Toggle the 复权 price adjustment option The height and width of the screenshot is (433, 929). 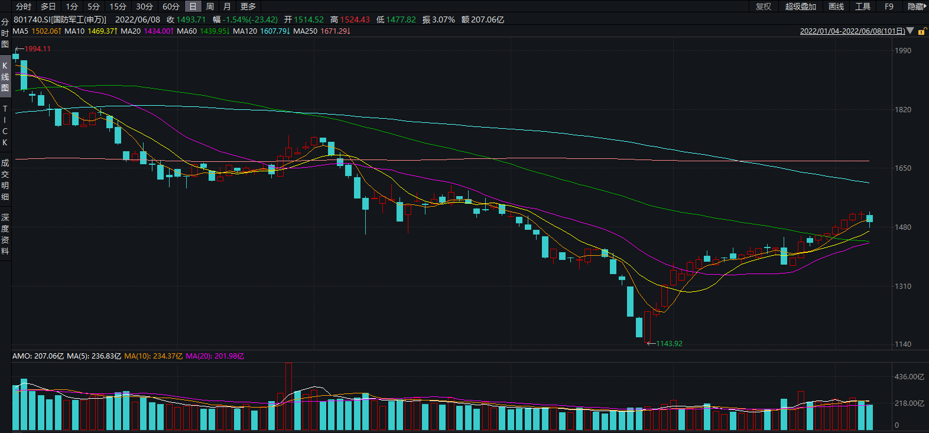coord(764,6)
